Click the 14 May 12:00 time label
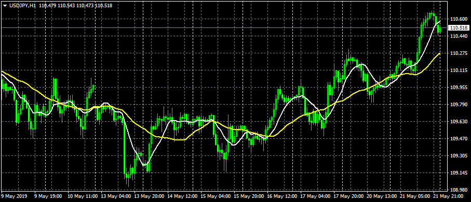 (182, 196)
